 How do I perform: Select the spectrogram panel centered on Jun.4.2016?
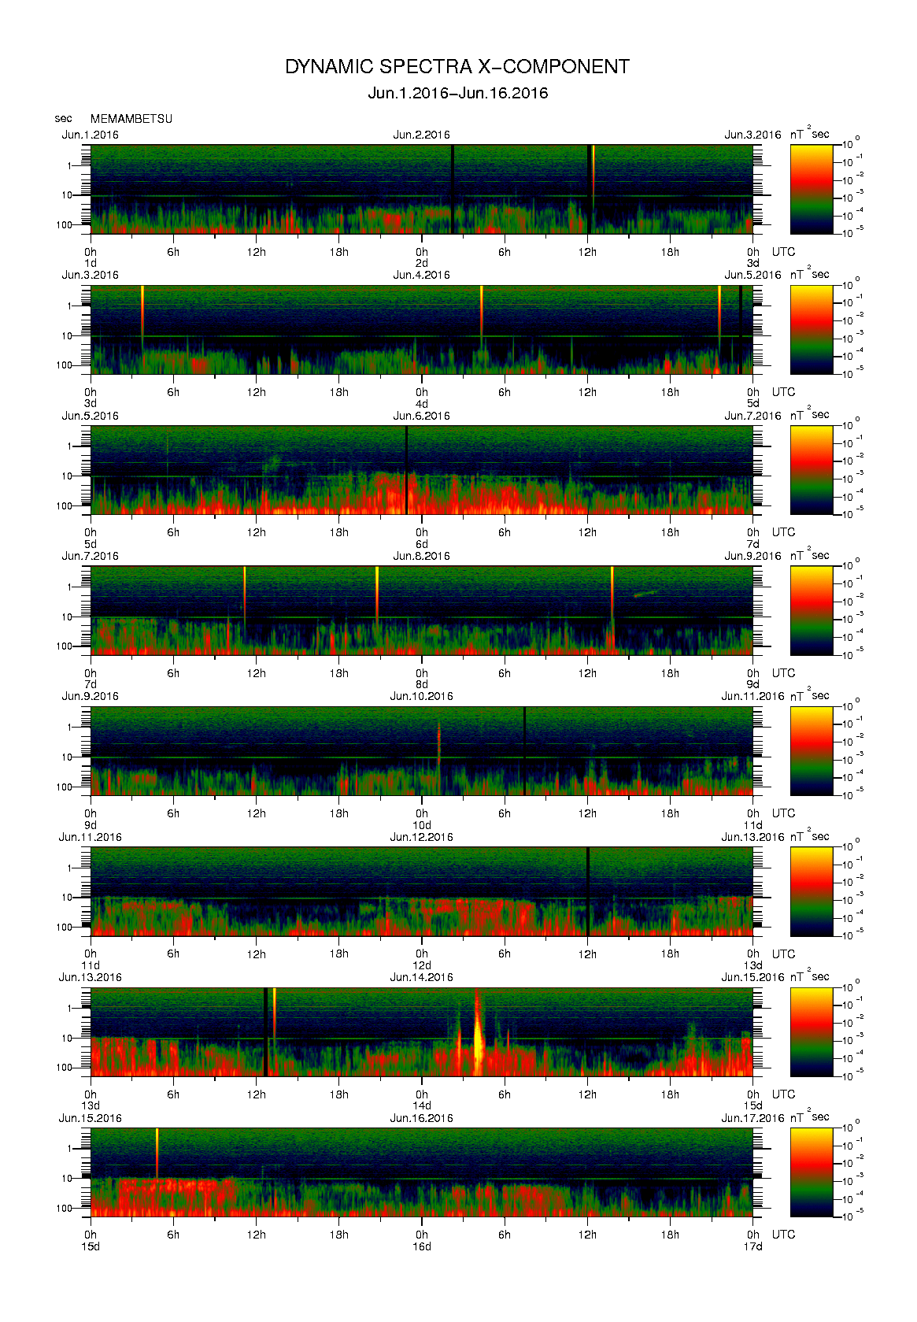pyautogui.click(x=422, y=329)
